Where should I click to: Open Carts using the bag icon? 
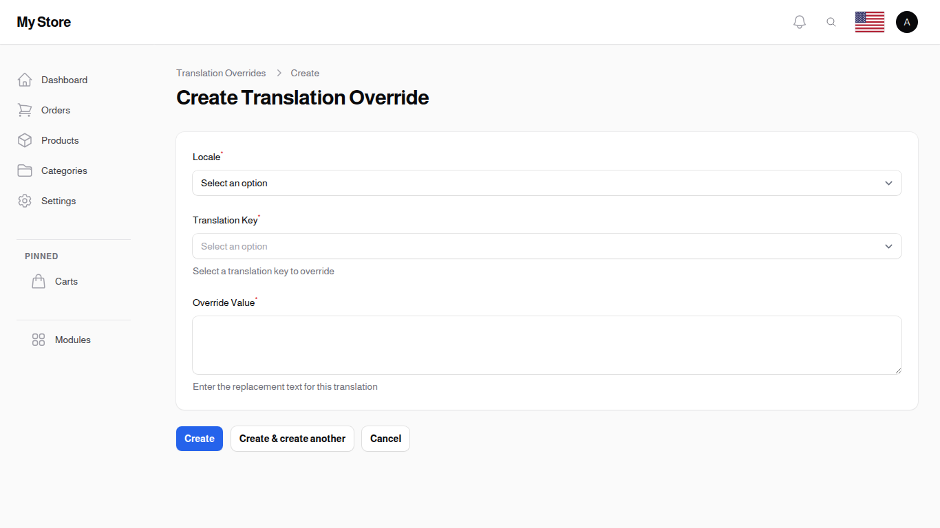[x=39, y=281]
